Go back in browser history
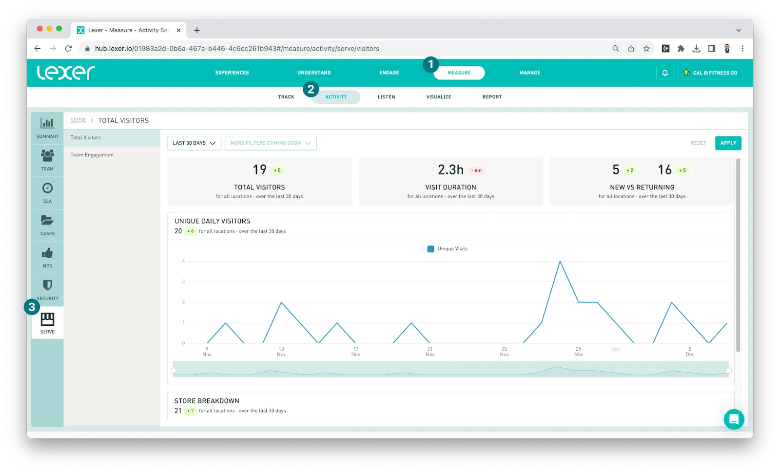The image size is (780, 474). (x=38, y=49)
